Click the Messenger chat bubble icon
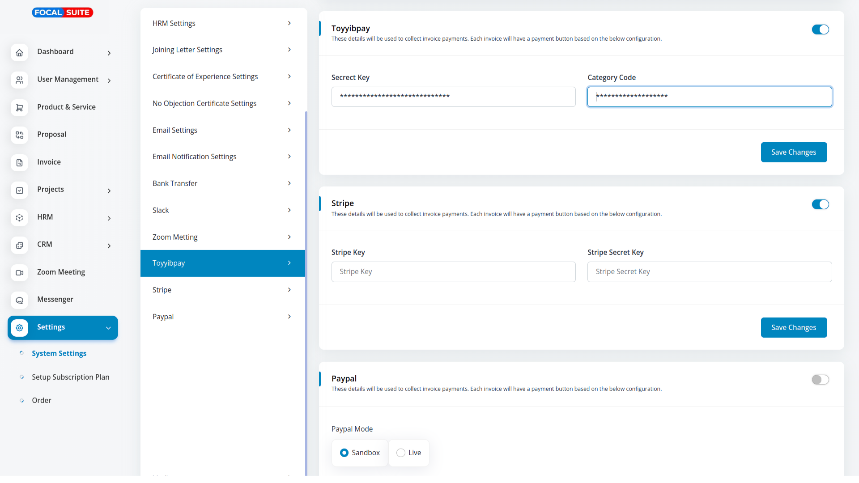The image size is (859, 483). coord(19,300)
